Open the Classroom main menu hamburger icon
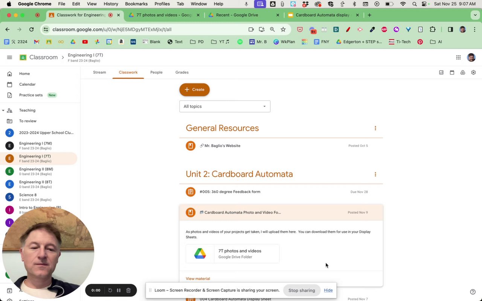The width and height of the screenshot is (482, 301). pyautogui.click(x=9, y=57)
